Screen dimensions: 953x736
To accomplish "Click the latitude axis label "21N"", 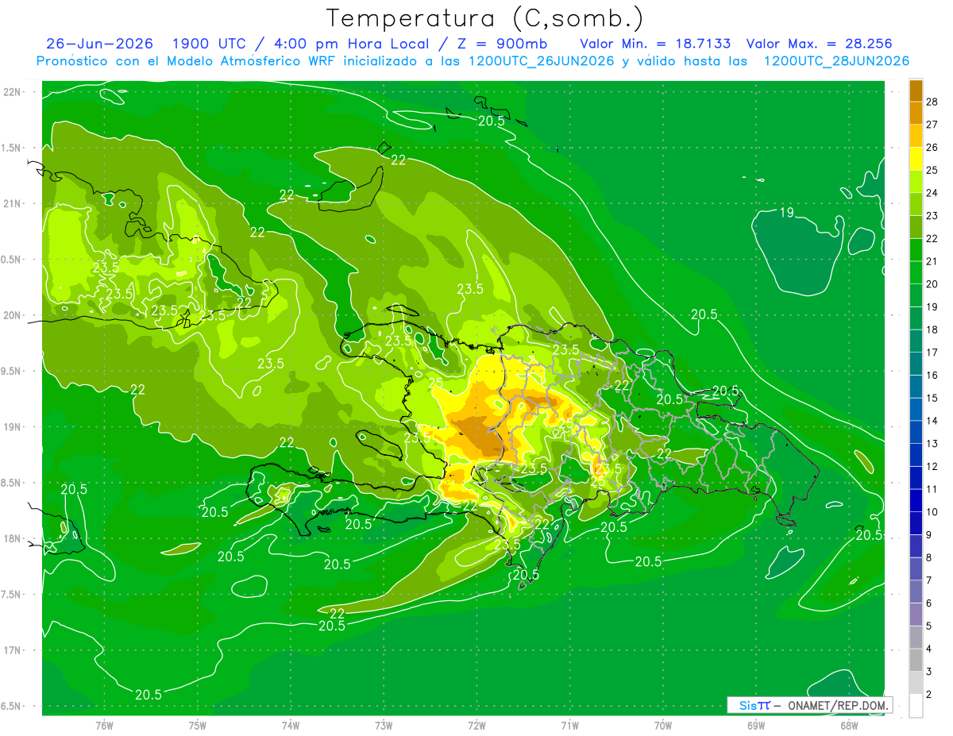I will (13, 203).
